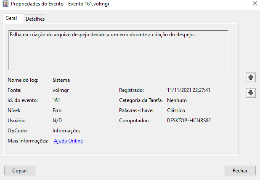Go to next event with down arrow
Viewport: 260px width, 180px height.
point(251,93)
